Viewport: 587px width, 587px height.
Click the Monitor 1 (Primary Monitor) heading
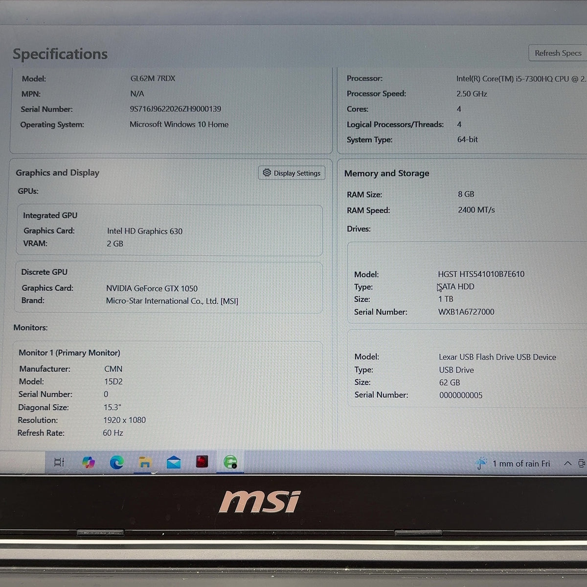[x=69, y=353]
